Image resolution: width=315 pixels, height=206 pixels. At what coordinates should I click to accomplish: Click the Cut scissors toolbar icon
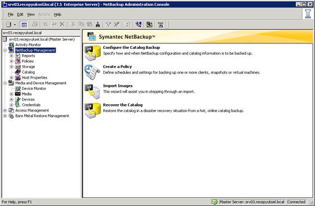pyautogui.click(x=73, y=25)
